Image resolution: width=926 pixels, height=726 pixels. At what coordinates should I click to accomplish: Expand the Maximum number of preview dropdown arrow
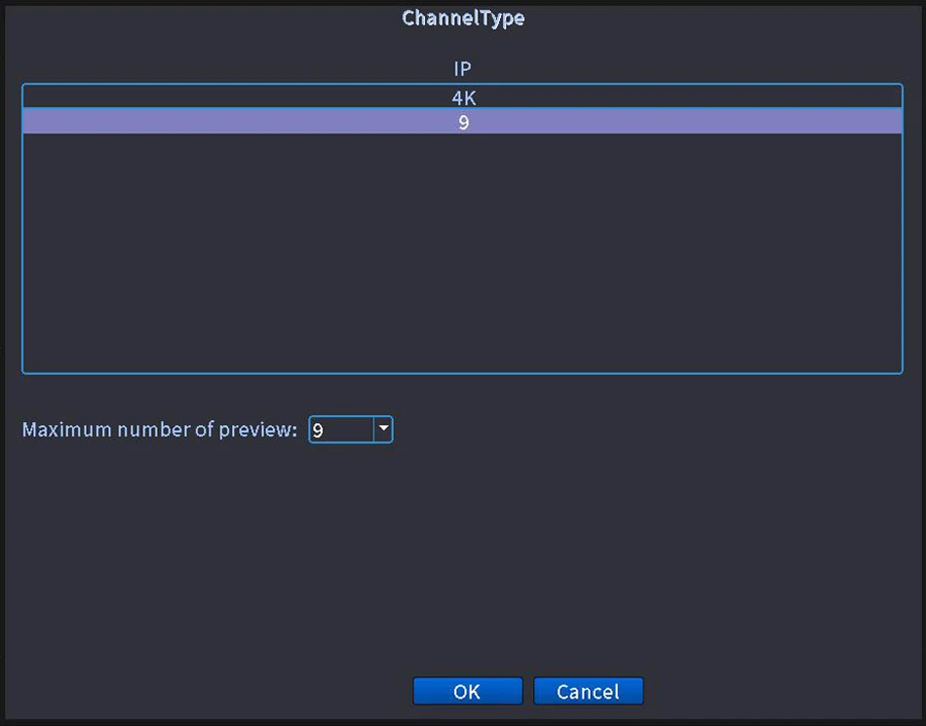point(383,429)
